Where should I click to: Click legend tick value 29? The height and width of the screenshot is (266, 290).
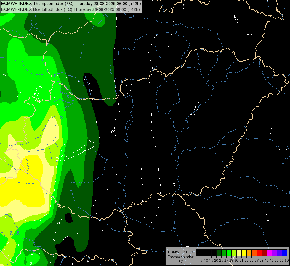[x=231, y=260]
